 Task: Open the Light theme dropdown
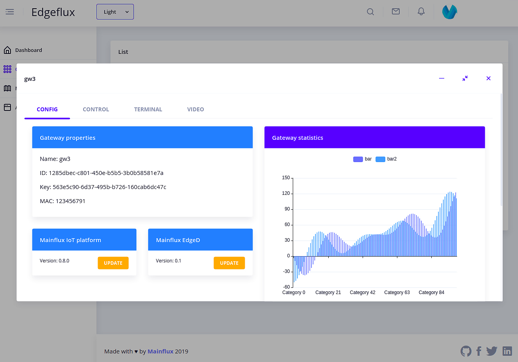point(115,12)
